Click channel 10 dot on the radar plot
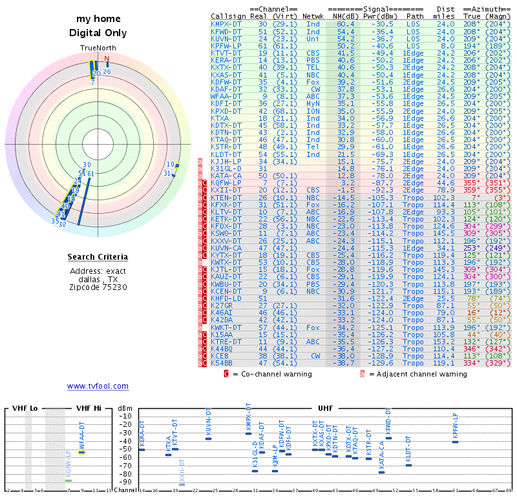 [177, 165]
